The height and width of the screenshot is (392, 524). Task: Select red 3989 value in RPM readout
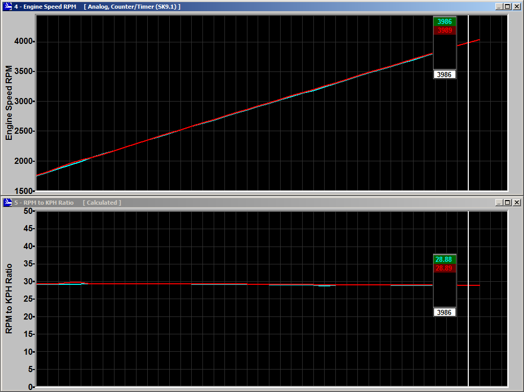[x=445, y=30]
